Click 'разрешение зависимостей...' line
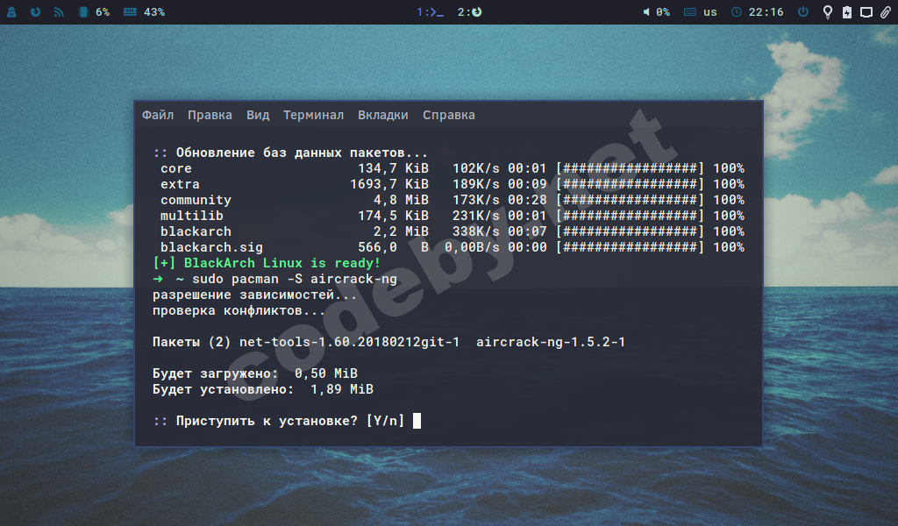 click(x=255, y=295)
